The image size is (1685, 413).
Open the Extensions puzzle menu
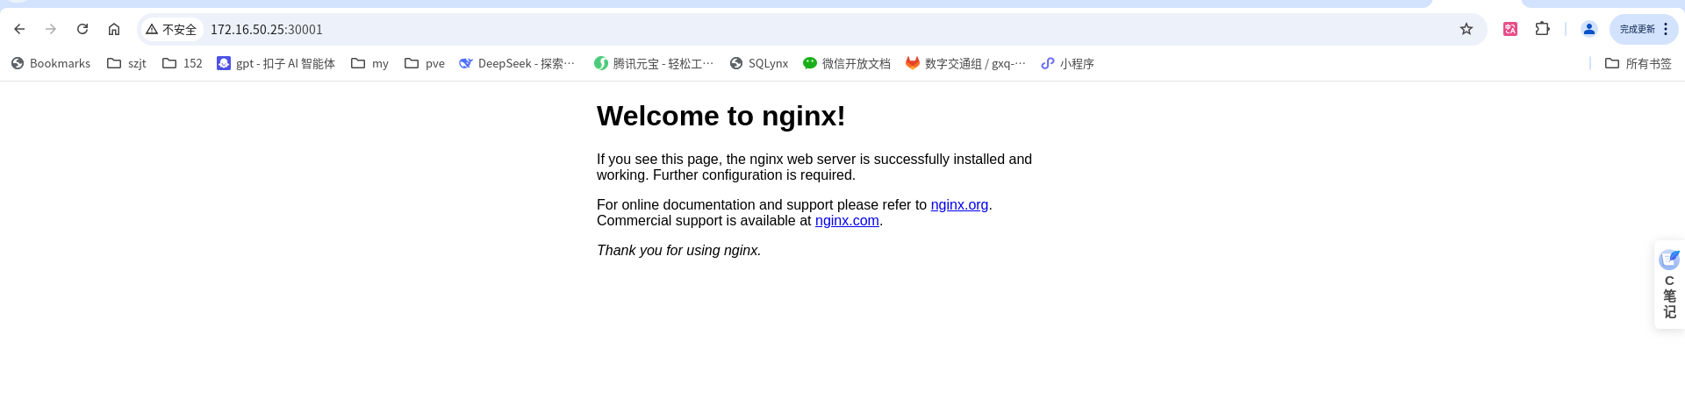(x=1542, y=29)
